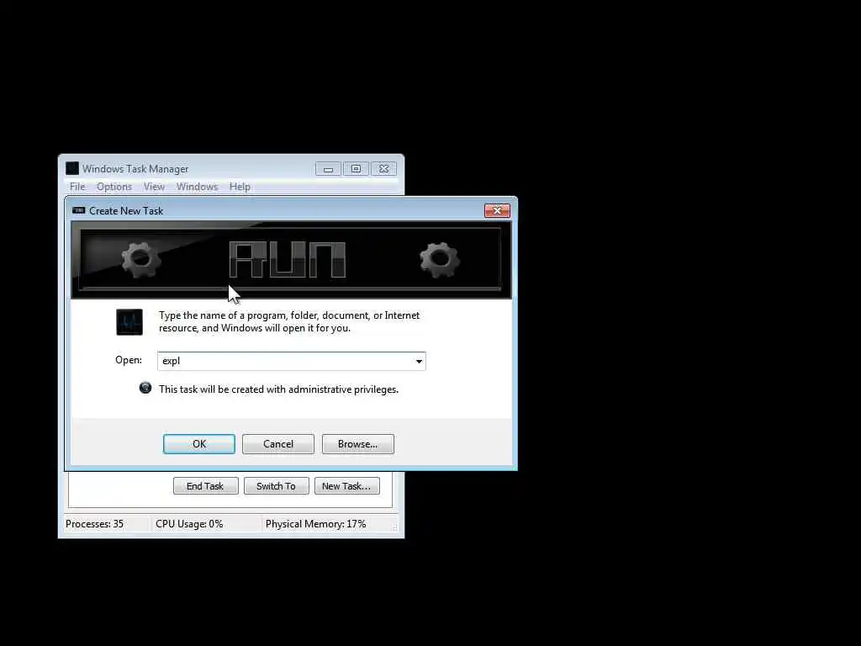The image size is (861, 646).
Task: Click the Windows Task Manager title bar icon
Action: [72, 168]
